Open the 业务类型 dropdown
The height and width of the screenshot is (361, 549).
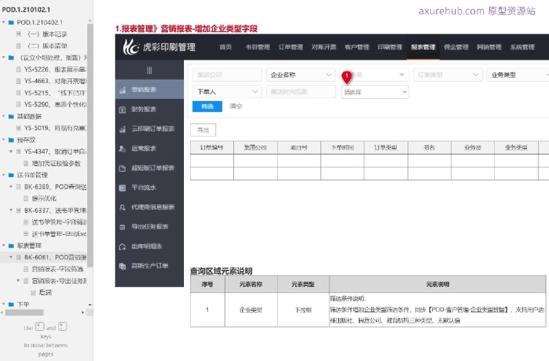[519, 75]
